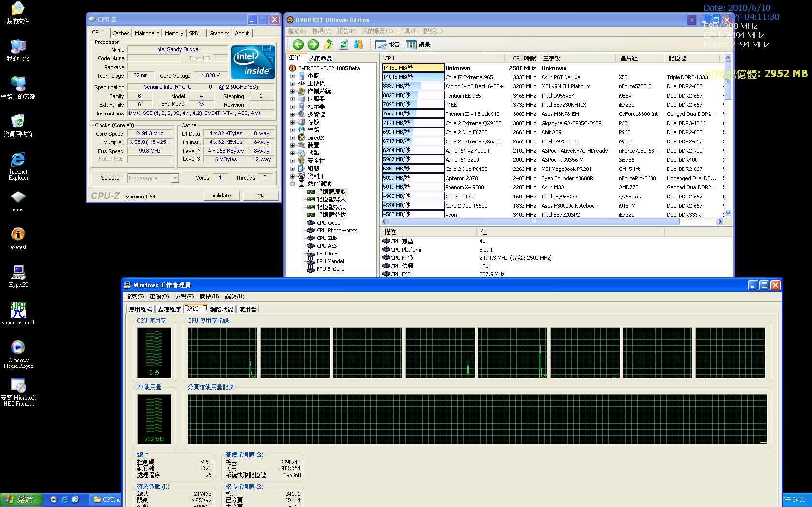This screenshot has height=507, width=812.
Task: Click the Validate button in CPU-Z
Action: [x=222, y=195]
